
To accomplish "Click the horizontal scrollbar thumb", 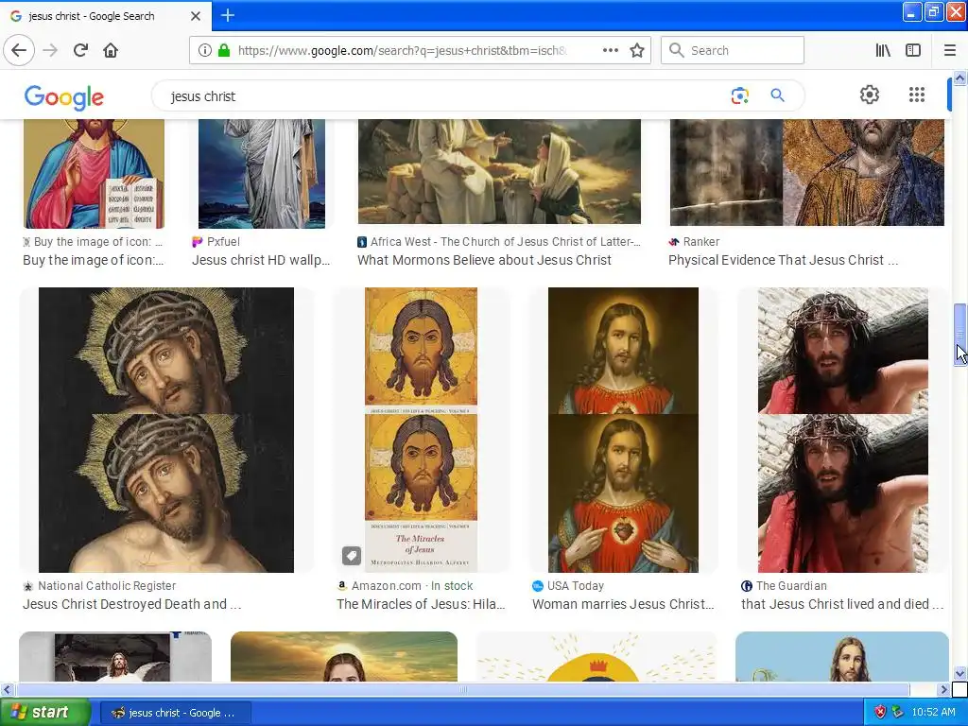I will pos(461,689).
